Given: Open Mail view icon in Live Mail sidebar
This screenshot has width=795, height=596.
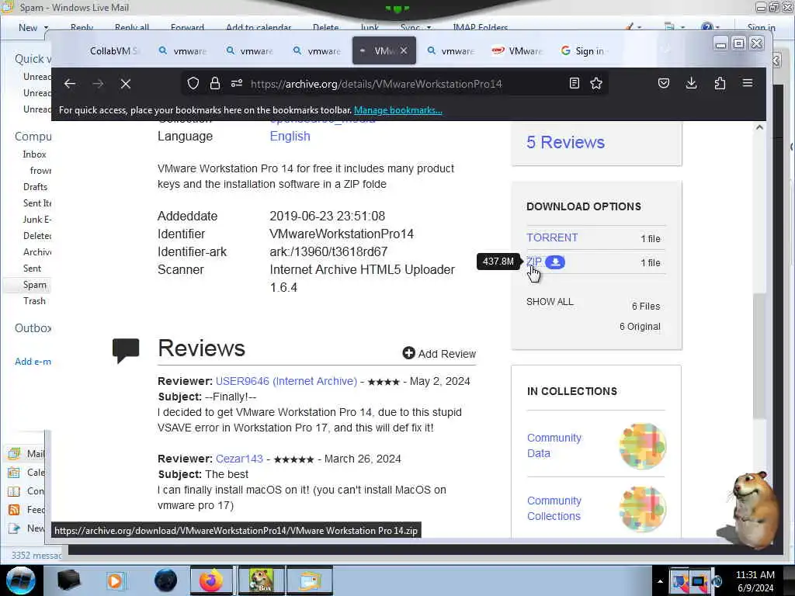Looking at the screenshot, I should coord(14,453).
